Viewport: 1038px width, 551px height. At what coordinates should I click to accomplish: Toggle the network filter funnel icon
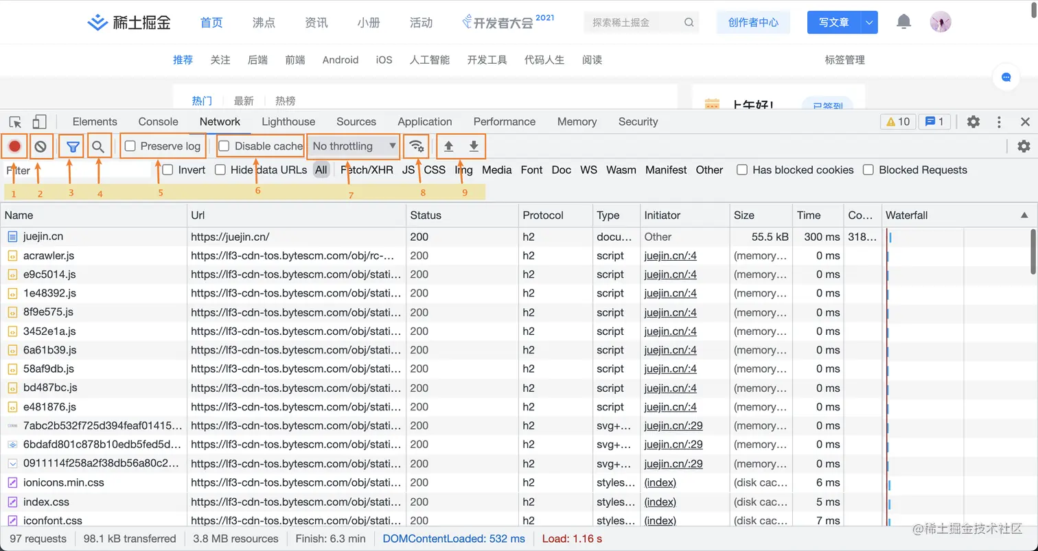[x=73, y=146]
